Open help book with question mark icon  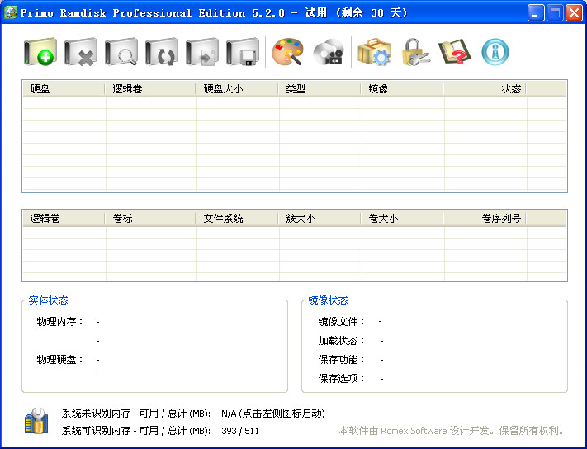[x=455, y=53]
